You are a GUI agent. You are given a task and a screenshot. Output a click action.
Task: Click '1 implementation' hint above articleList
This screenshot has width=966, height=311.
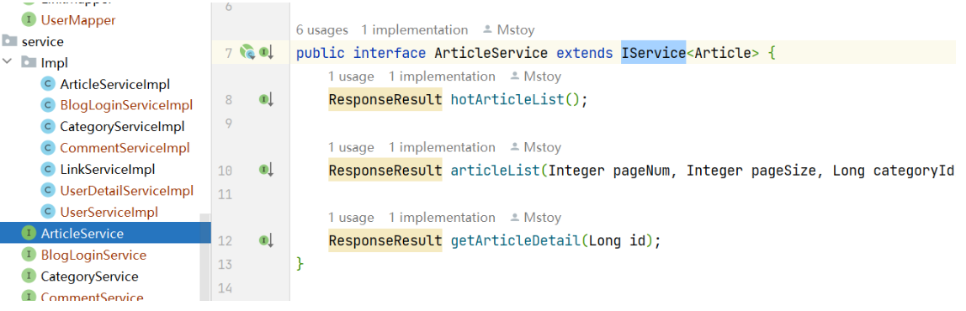click(x=442, y=147)
